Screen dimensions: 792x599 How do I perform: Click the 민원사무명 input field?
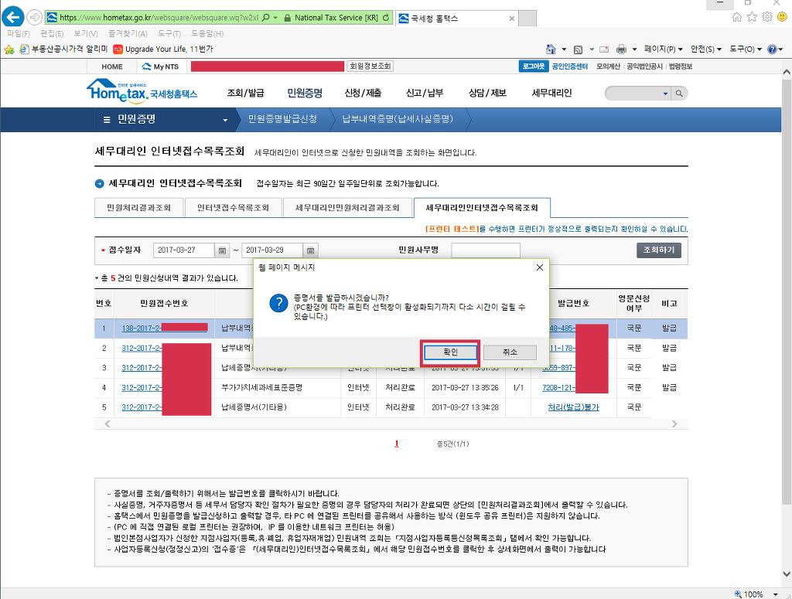[x=486, y=250]
